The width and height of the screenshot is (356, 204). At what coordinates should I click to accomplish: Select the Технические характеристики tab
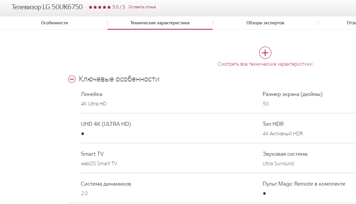160,23
